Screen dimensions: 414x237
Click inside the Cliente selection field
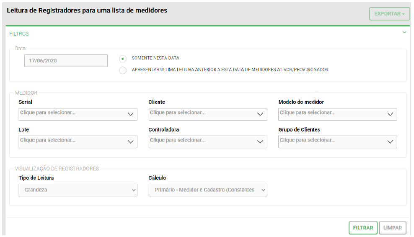(201, 113)
